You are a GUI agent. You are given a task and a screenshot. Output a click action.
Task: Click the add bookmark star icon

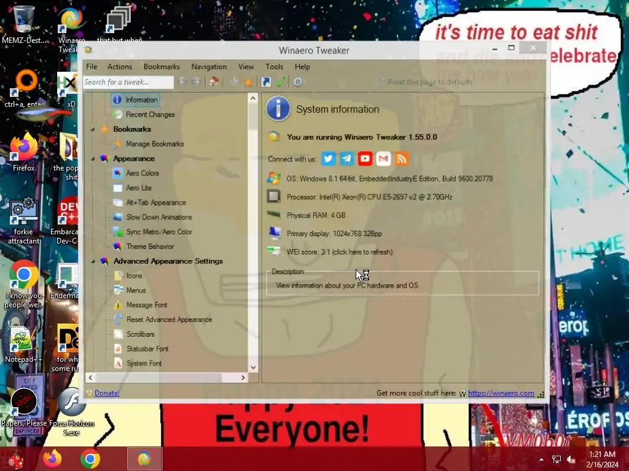(x=233, y=82)
